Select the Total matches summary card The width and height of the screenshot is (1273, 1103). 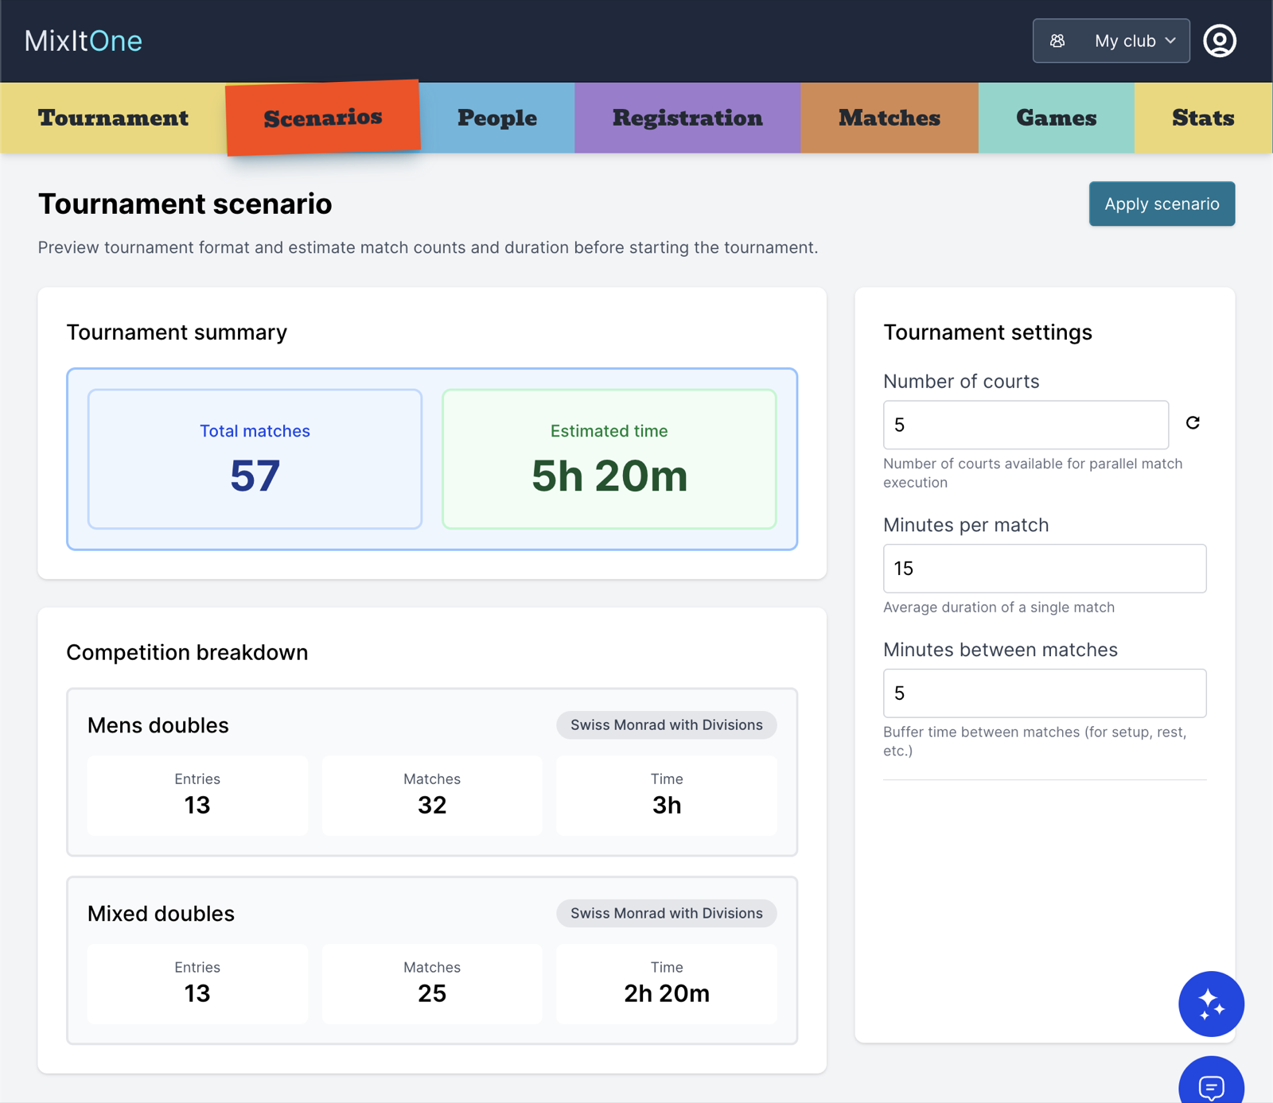click(x=255, y=459)
